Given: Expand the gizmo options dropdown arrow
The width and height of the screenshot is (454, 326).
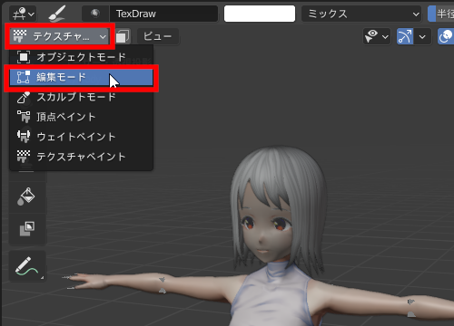Looking at the screenshot, I should 422,36.
